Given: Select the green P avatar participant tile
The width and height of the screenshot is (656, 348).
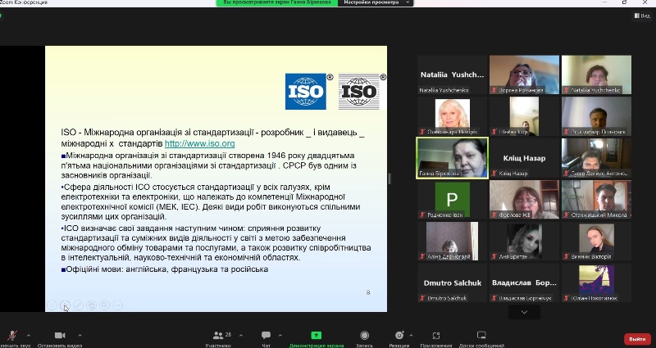Looking at the screenshot, I should click(452, 201).
